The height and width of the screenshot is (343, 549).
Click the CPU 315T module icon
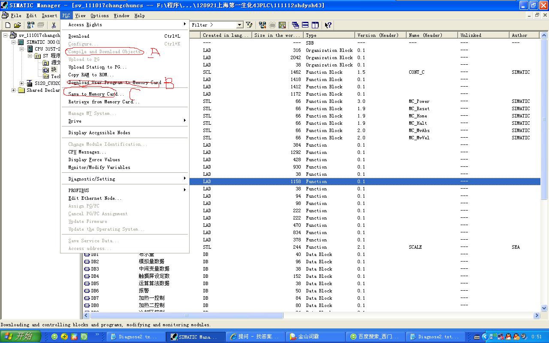[30, 49]
